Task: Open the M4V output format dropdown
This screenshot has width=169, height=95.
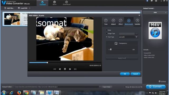Action: [155, 13]
